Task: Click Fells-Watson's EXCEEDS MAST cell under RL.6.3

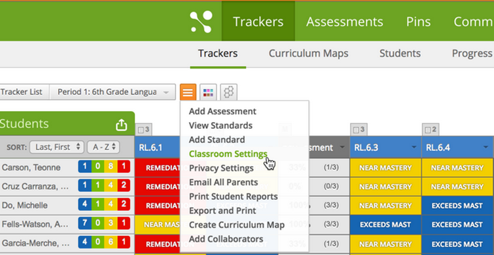Action: click(x=386, y=224)
